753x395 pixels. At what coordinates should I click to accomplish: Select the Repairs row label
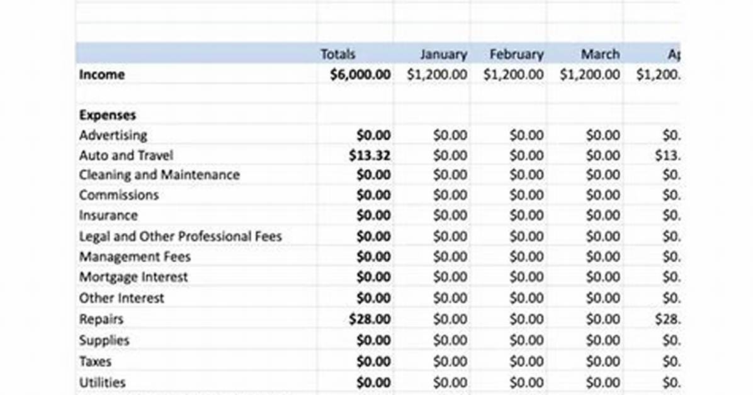click(101, 319)
